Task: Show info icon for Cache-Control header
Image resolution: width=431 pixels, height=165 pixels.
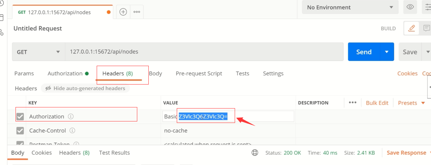Action: [x=72, y=131]
